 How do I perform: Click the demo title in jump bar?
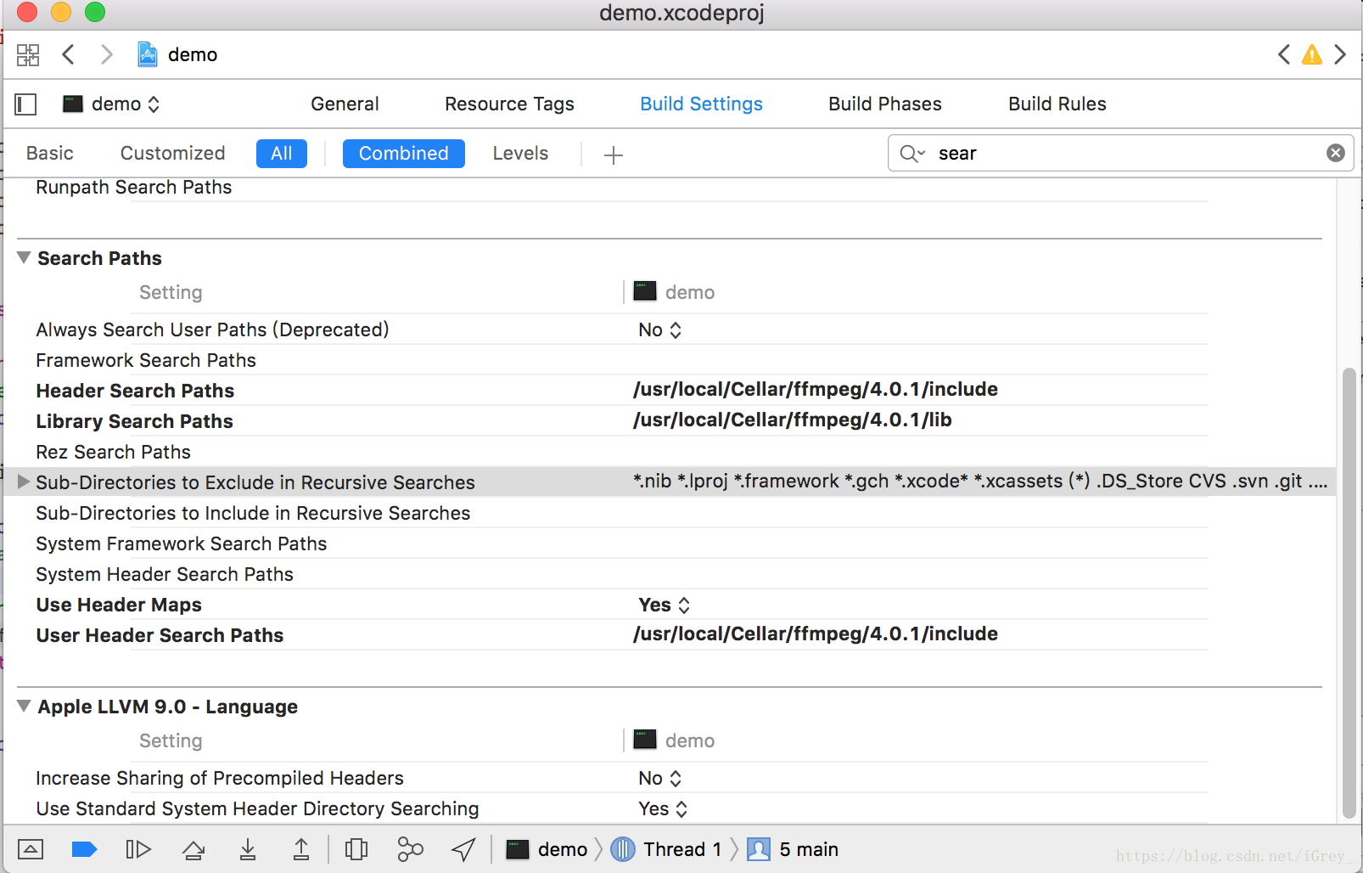[x=193, y=55]
